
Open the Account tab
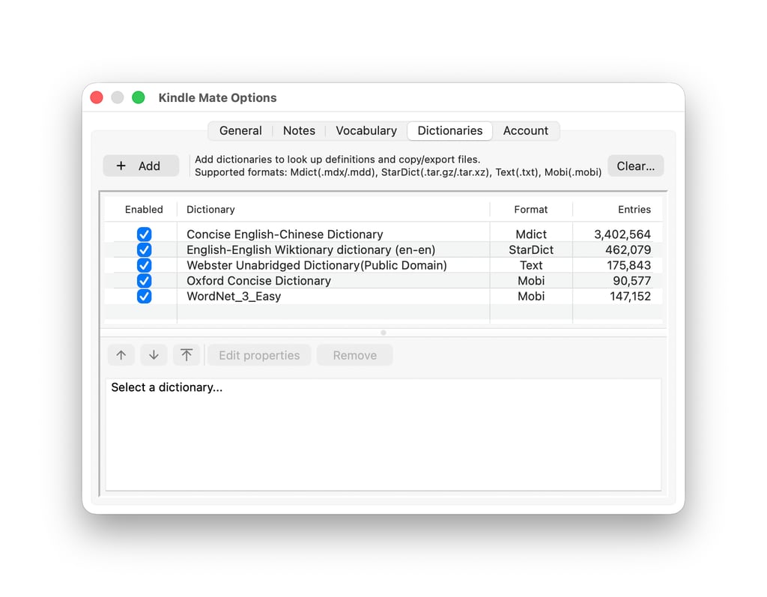(525, 130)
